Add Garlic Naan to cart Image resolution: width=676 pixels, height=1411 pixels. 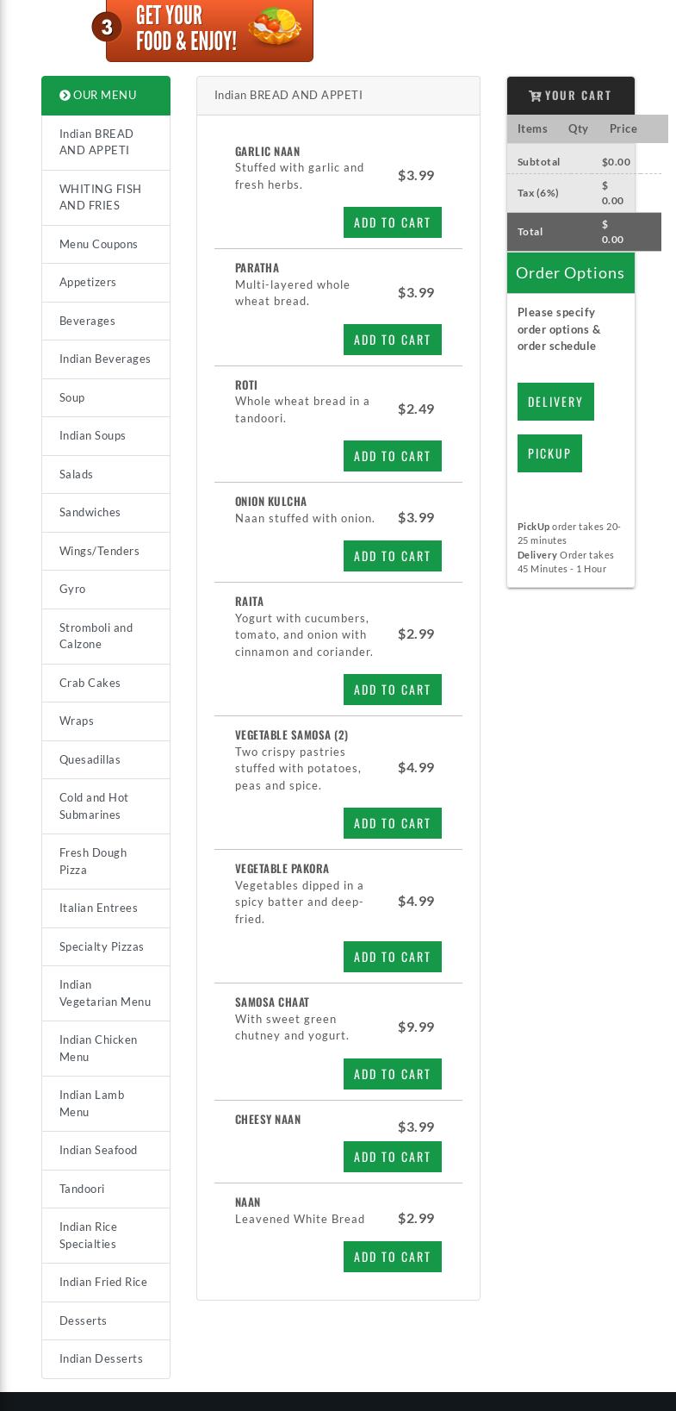pyautogui.click(x=392, y=222)
